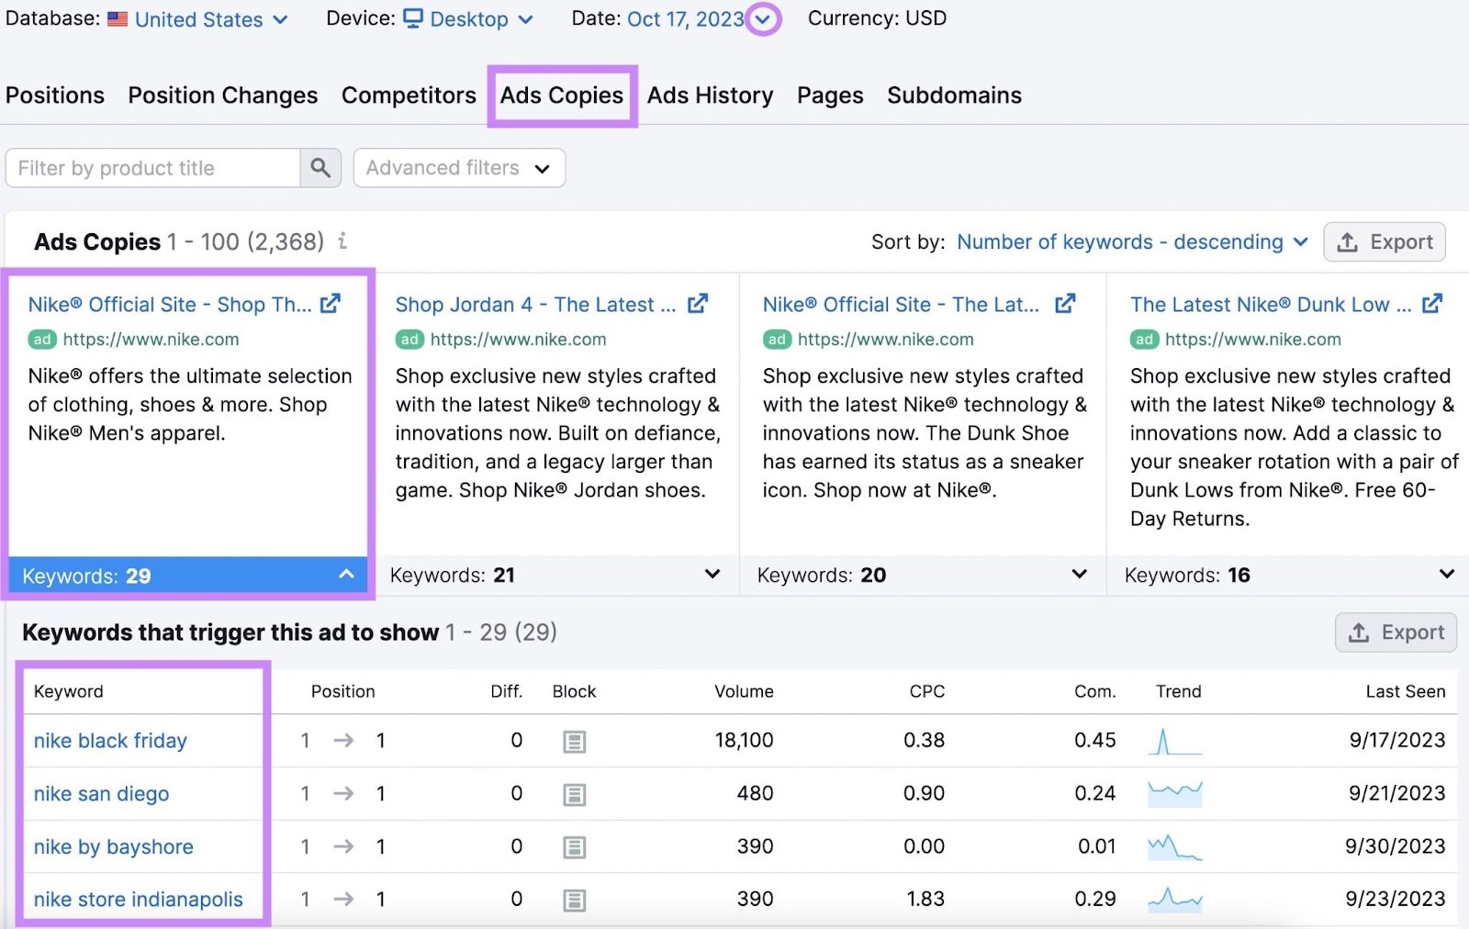Collapse keywords on first ad card
This screenshot has height=929, width=1469.
[x=346, y=575]
